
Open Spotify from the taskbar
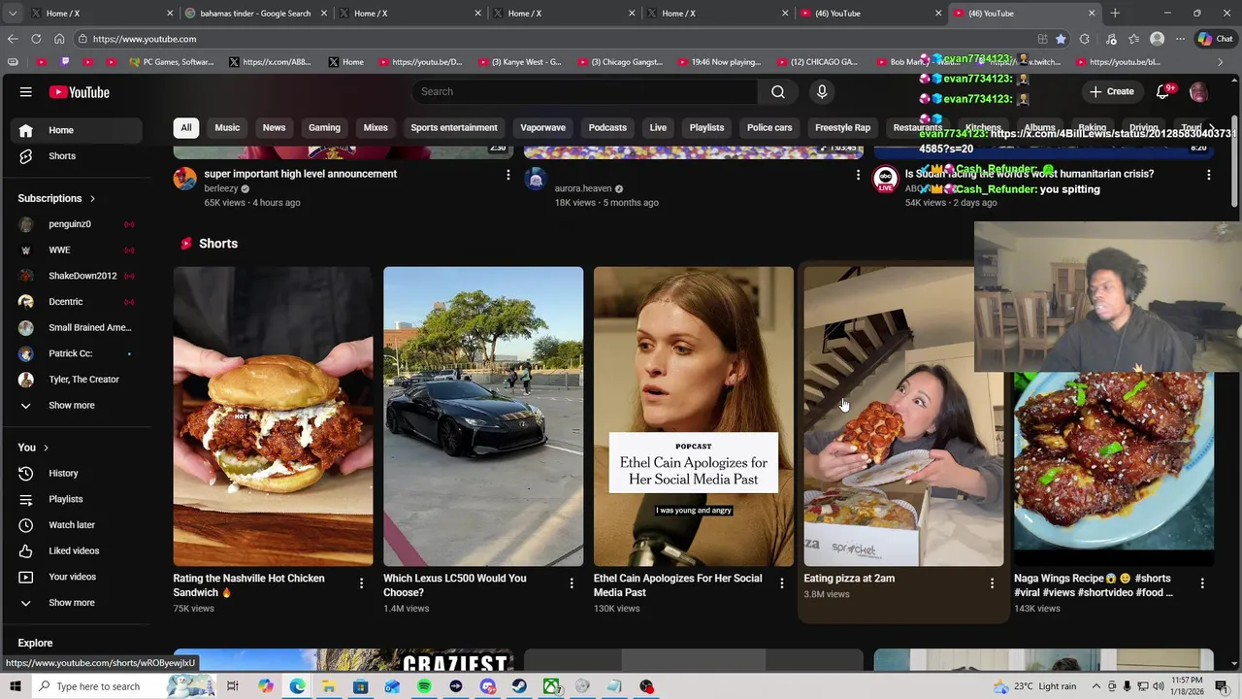tap(424, 686)
